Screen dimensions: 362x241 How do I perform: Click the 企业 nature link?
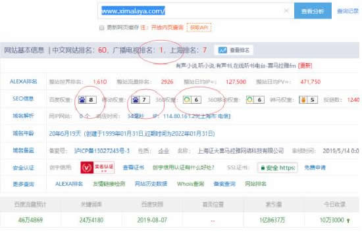[163, 151]
